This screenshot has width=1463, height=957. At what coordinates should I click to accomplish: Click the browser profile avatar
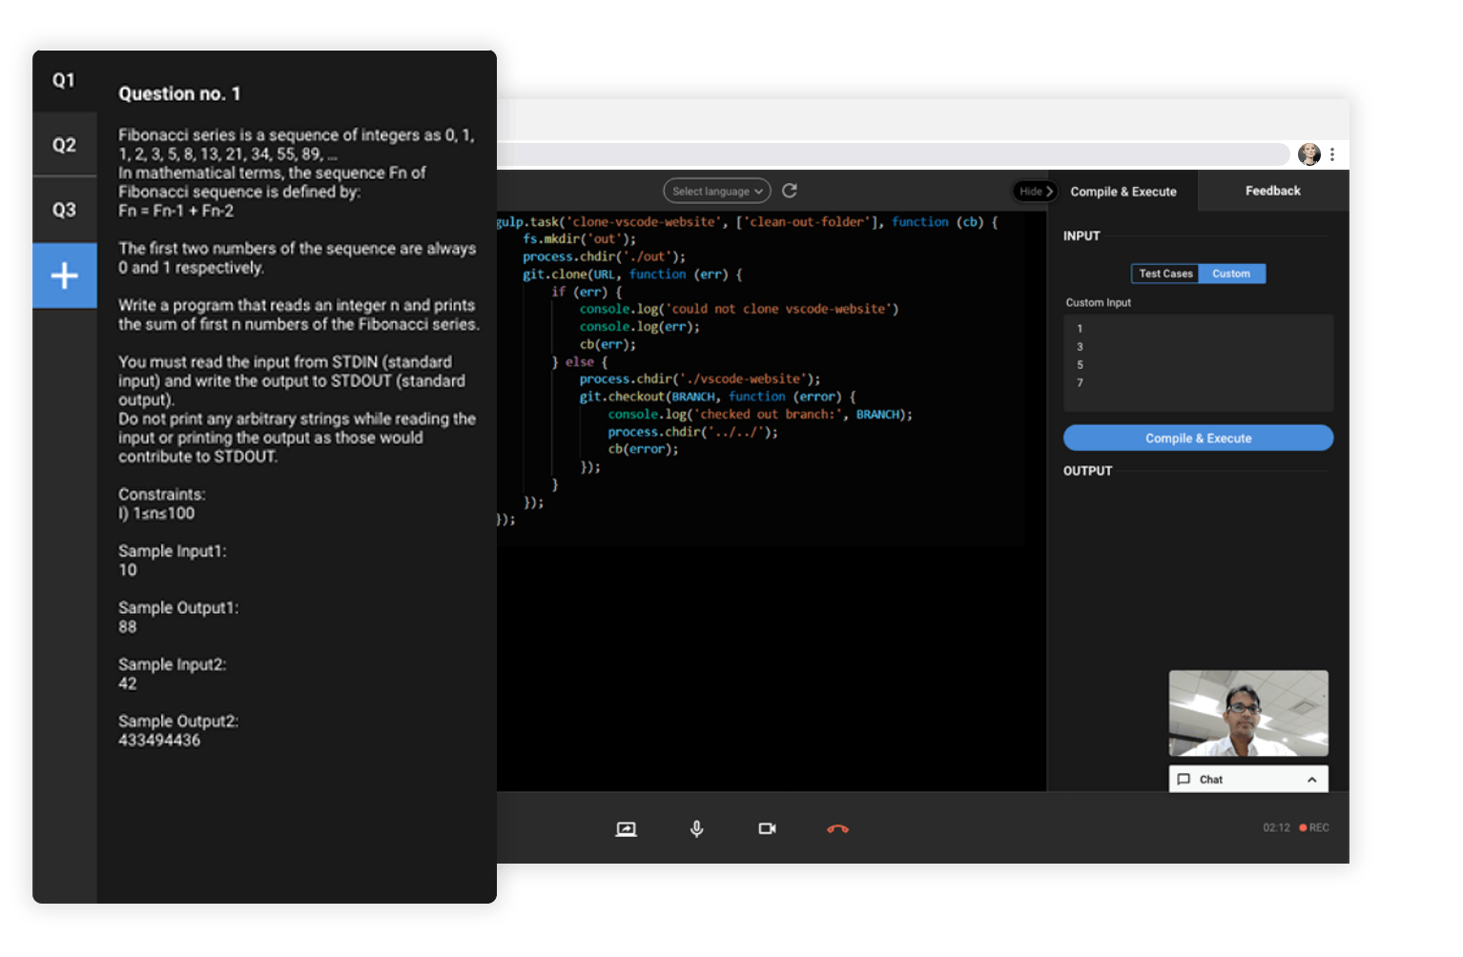tap(1309, 154)
